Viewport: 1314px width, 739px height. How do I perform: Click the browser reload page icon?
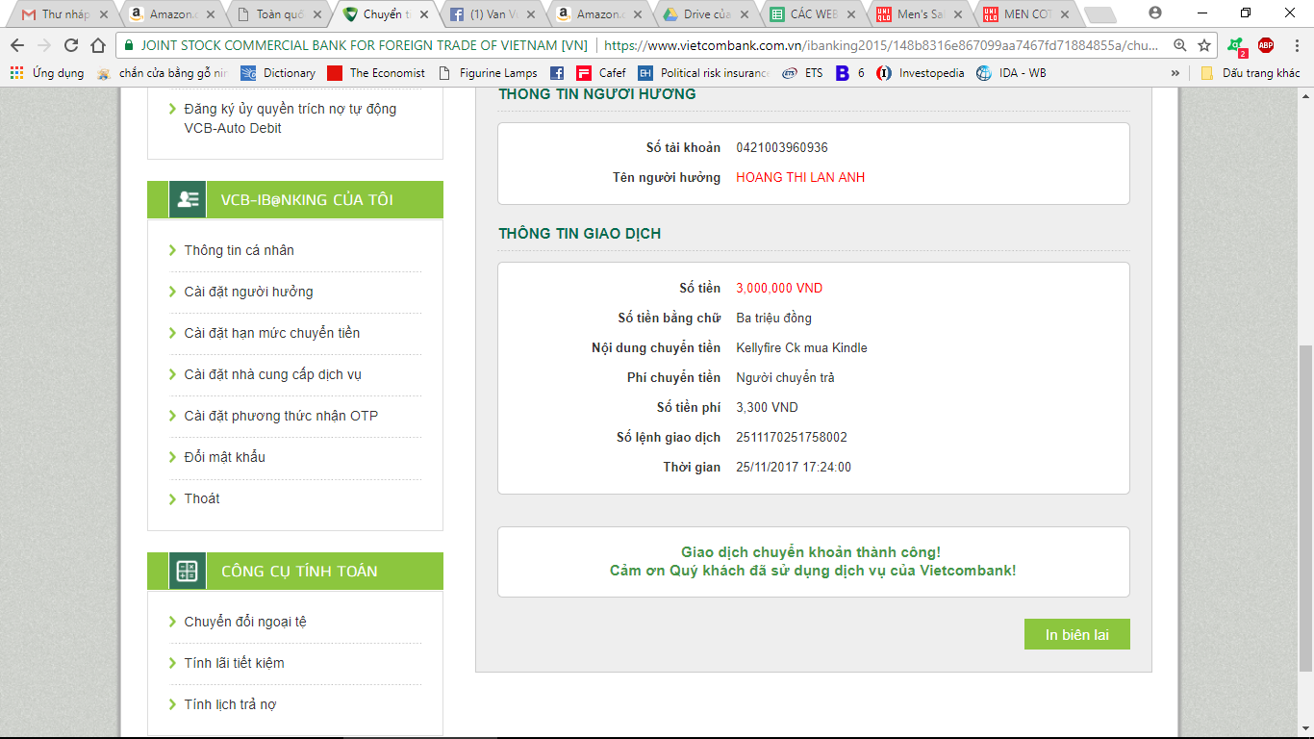tap(70, 45)
